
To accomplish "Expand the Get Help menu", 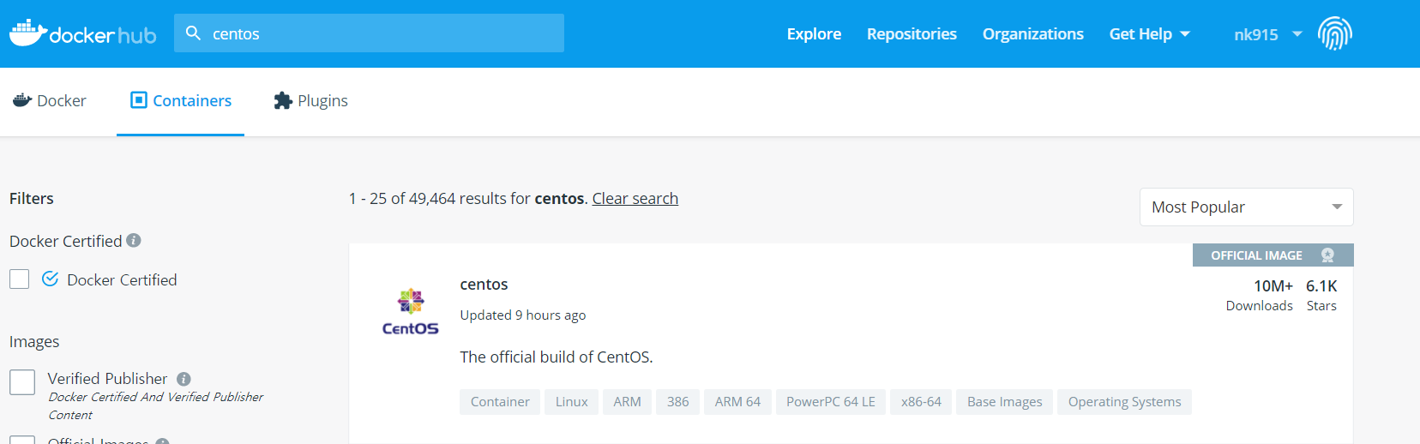I will [x=1149, y=33].
